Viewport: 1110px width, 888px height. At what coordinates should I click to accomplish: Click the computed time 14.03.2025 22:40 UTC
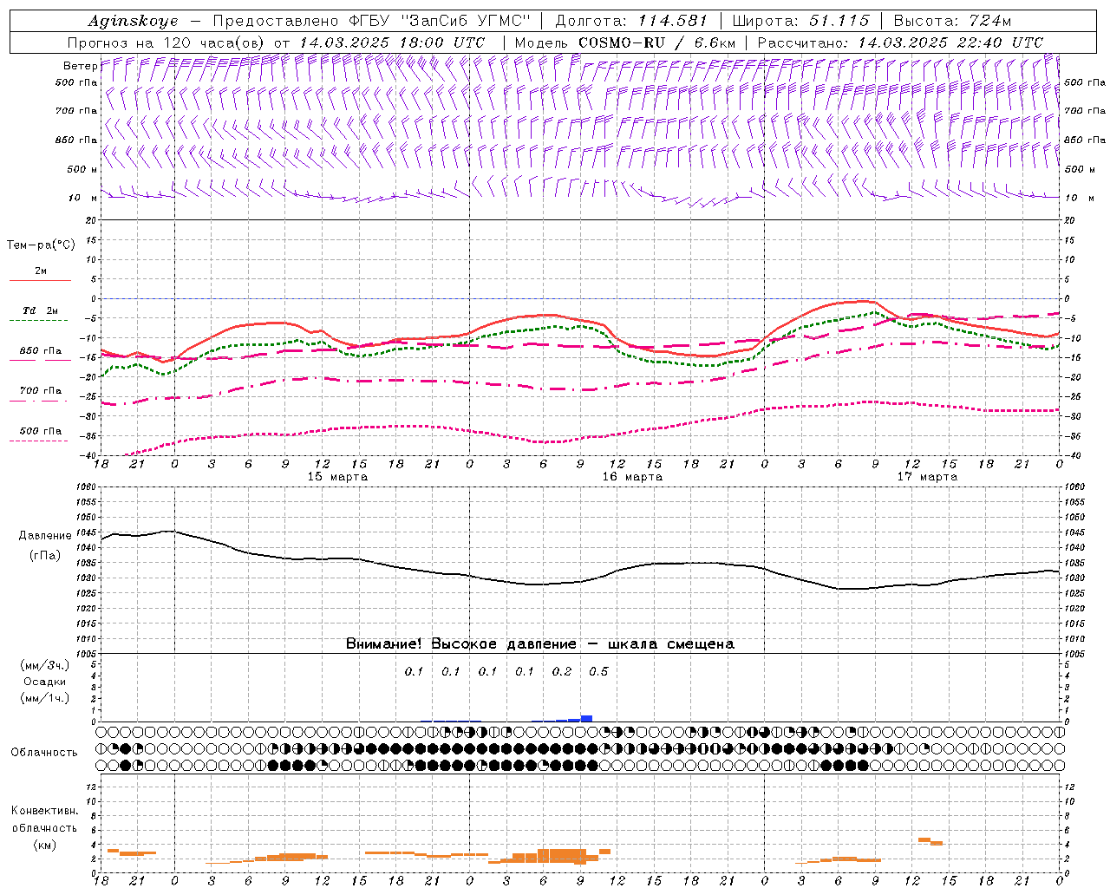[950, 42]
